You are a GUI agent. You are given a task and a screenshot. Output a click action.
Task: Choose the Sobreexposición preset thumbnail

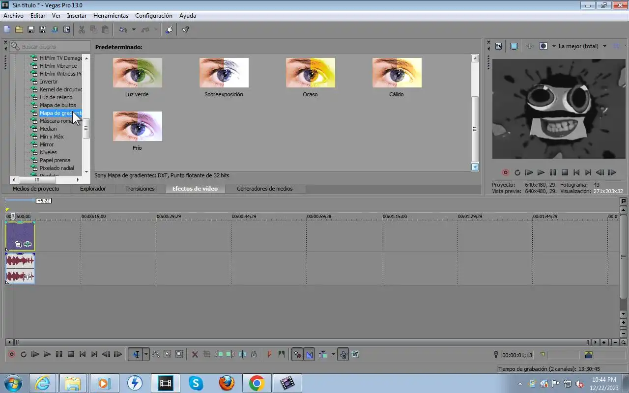[x=224, y=73]
